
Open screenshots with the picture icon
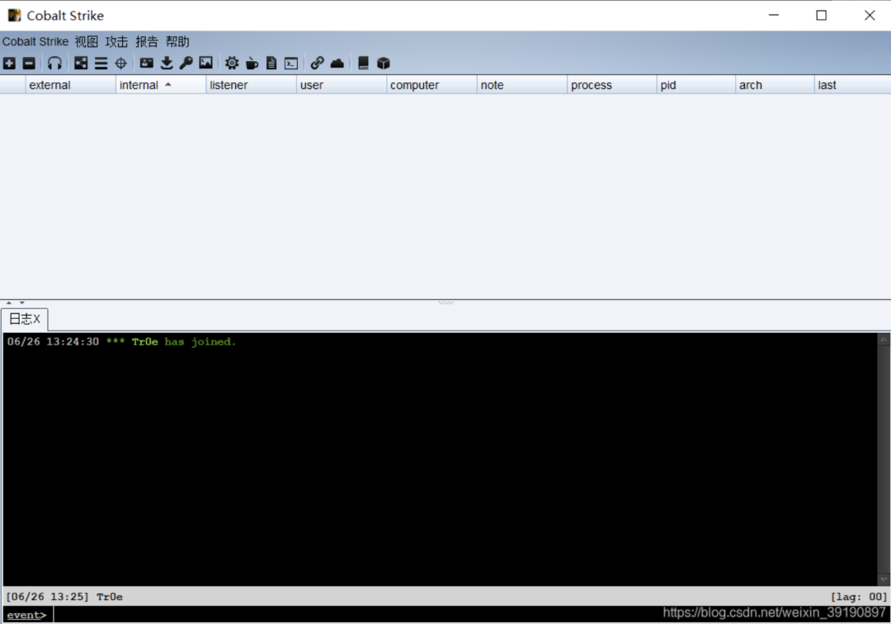click(205, 63)
